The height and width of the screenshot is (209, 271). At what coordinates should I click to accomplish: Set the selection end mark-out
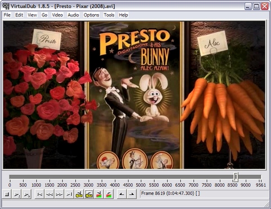(x=131, y=194)
